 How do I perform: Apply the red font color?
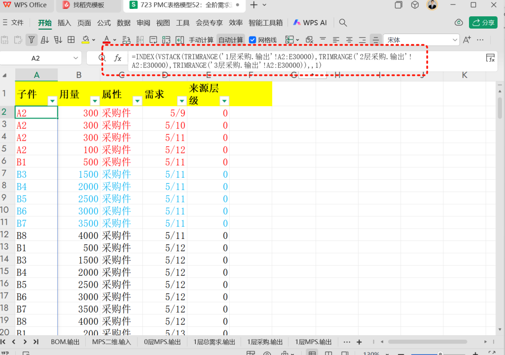107,40
